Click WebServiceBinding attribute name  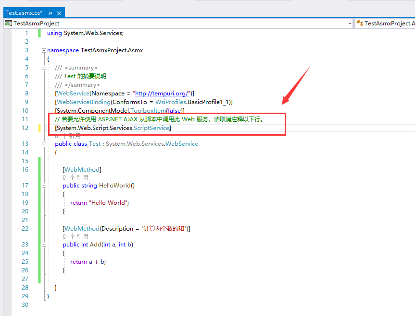tap(84, 102)
